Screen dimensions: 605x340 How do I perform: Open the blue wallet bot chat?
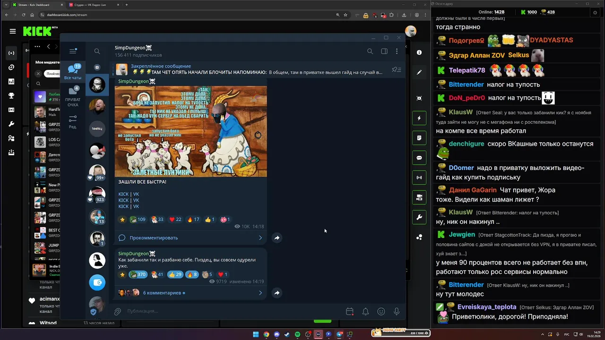click(x=97, y=282)
